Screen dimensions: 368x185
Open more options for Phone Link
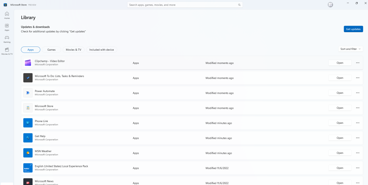357,123
